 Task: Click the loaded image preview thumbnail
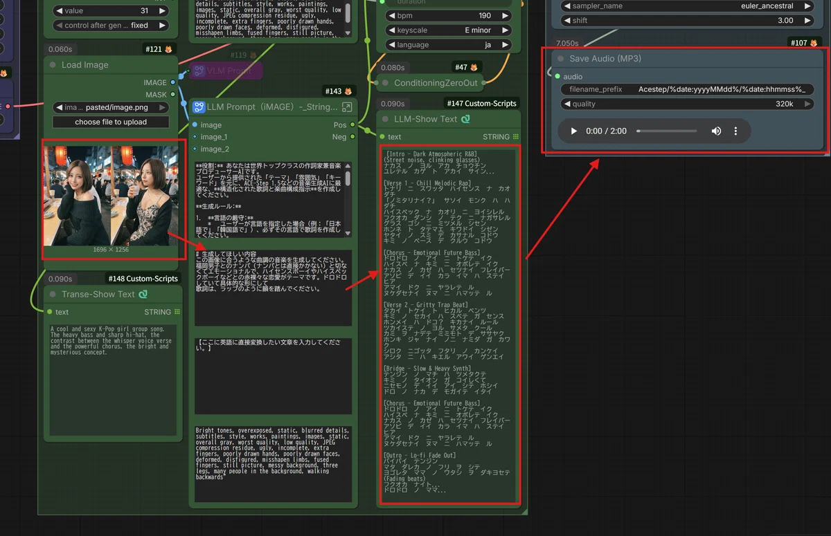(111, 196)
